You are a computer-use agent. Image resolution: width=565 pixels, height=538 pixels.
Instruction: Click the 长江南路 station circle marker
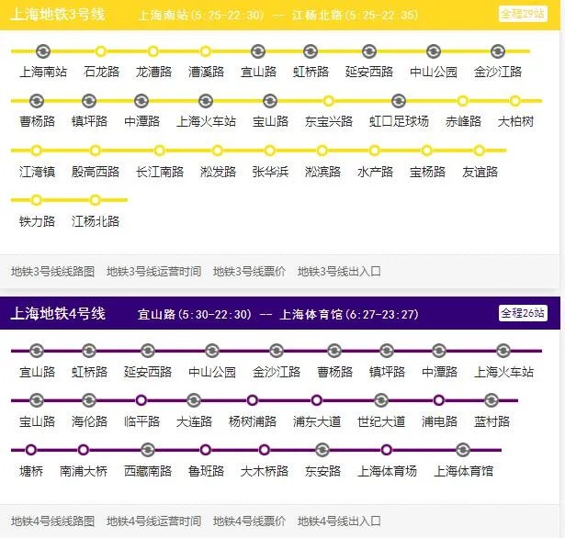click(160, 151)
